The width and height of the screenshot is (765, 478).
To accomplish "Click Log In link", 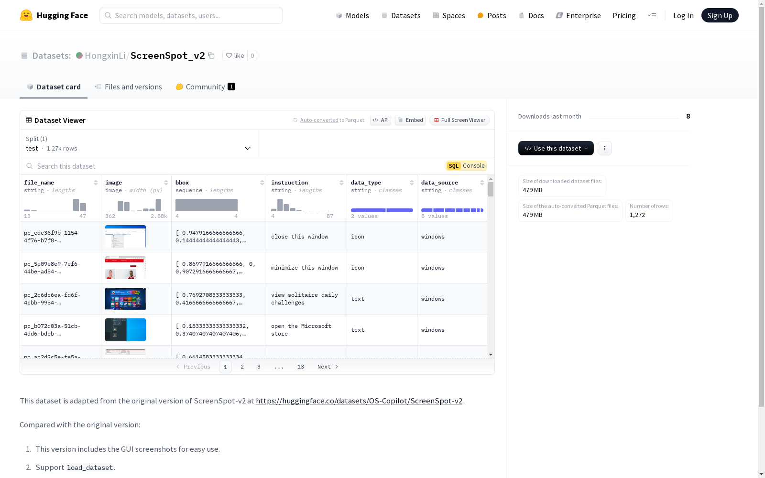I will point(683,15).
